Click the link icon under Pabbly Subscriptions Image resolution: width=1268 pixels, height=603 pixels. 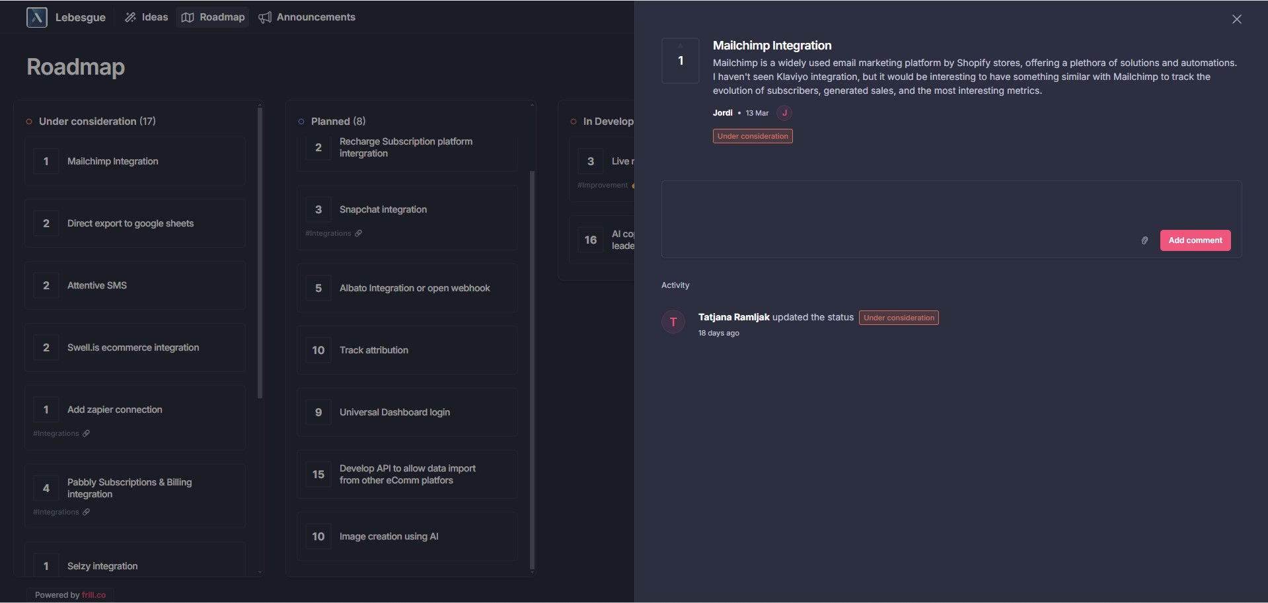coord(86,512)
